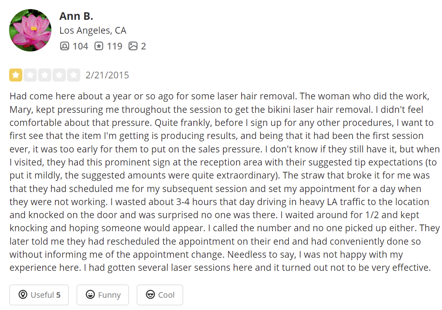Vote the review as Funny
The image size is (442, 310).
(x=103, y=295)
